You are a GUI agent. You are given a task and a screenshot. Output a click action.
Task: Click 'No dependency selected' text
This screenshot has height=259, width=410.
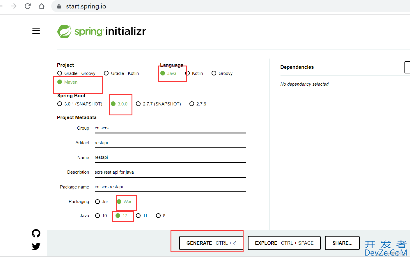point(304,84)
